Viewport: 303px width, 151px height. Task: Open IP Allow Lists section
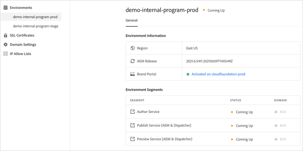point(21,54)
